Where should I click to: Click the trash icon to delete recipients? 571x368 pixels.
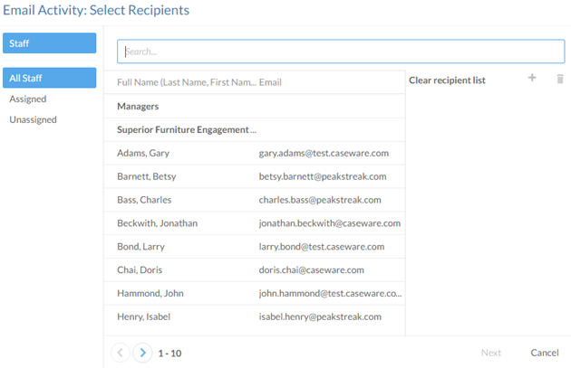[x=559, y=79]
